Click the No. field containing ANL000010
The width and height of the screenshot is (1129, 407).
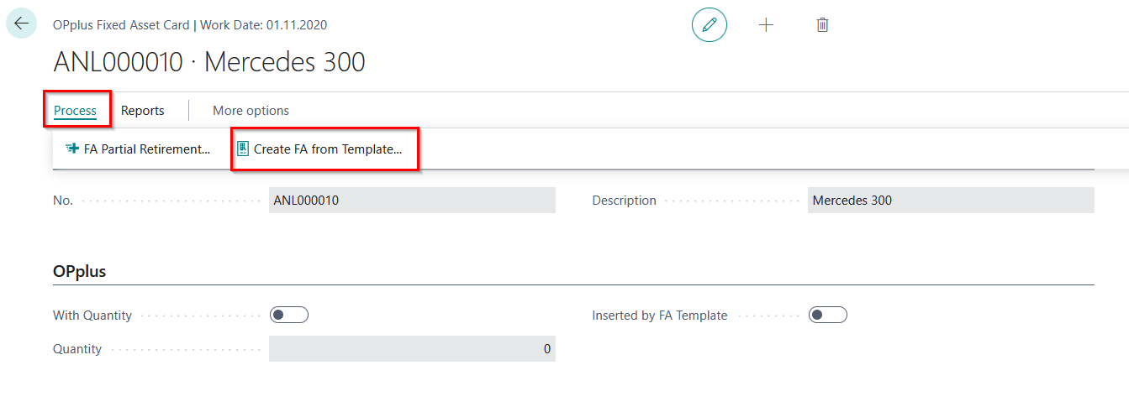(x=412, y=201)
